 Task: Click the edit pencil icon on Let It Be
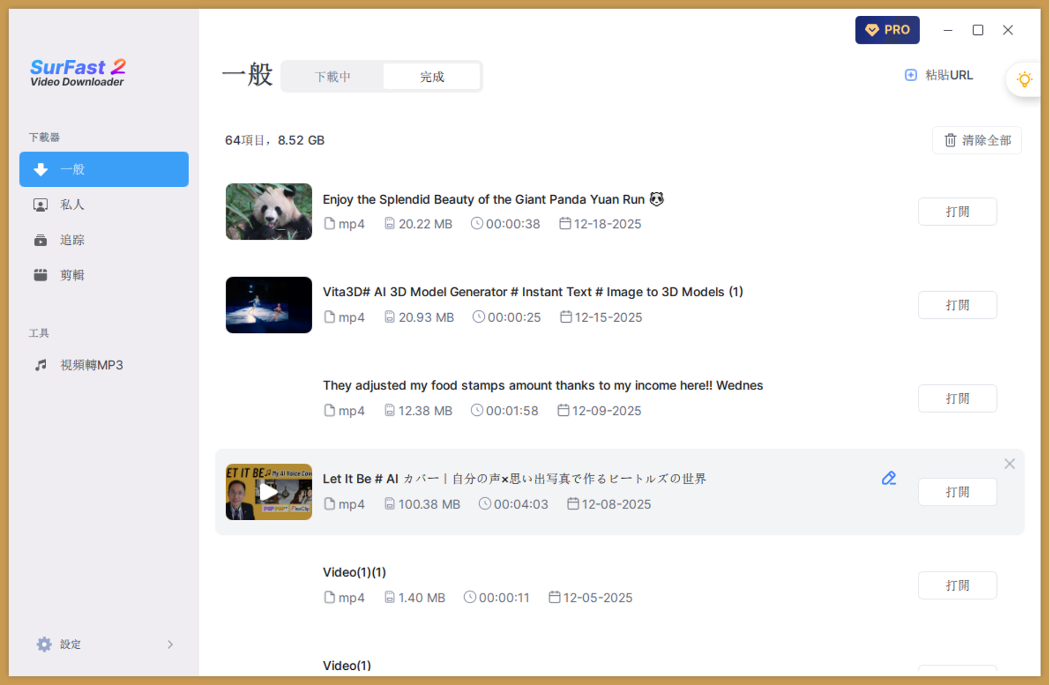[x=889, y=478]
